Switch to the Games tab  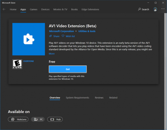pyautogui.click(x=34, y=9)
